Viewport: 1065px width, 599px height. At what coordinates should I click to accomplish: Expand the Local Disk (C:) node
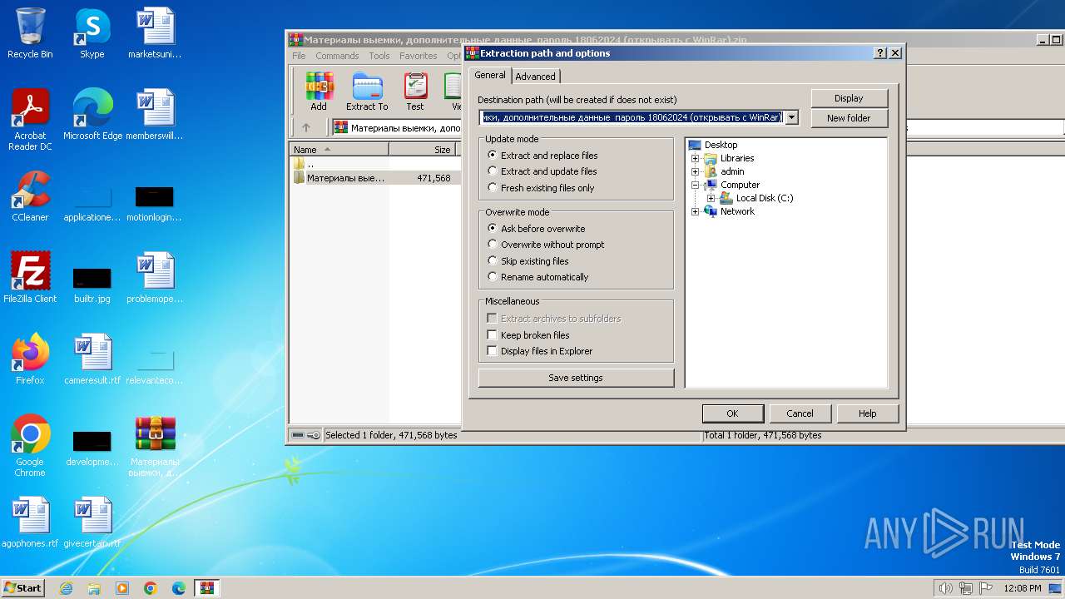(711, 198)
